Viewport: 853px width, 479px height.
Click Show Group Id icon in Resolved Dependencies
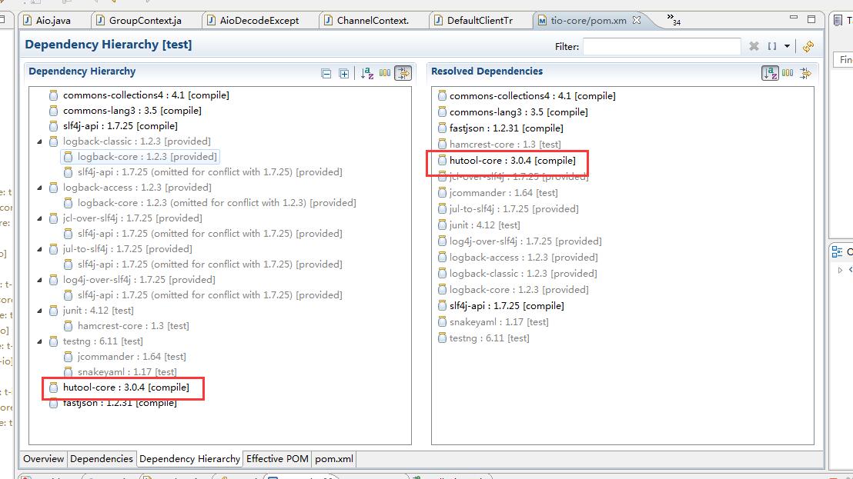tap(788, 73)
